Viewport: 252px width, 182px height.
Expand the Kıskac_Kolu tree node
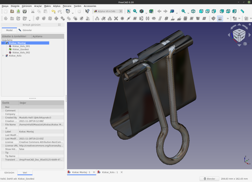pyautogui.click(x=3, y=55)
